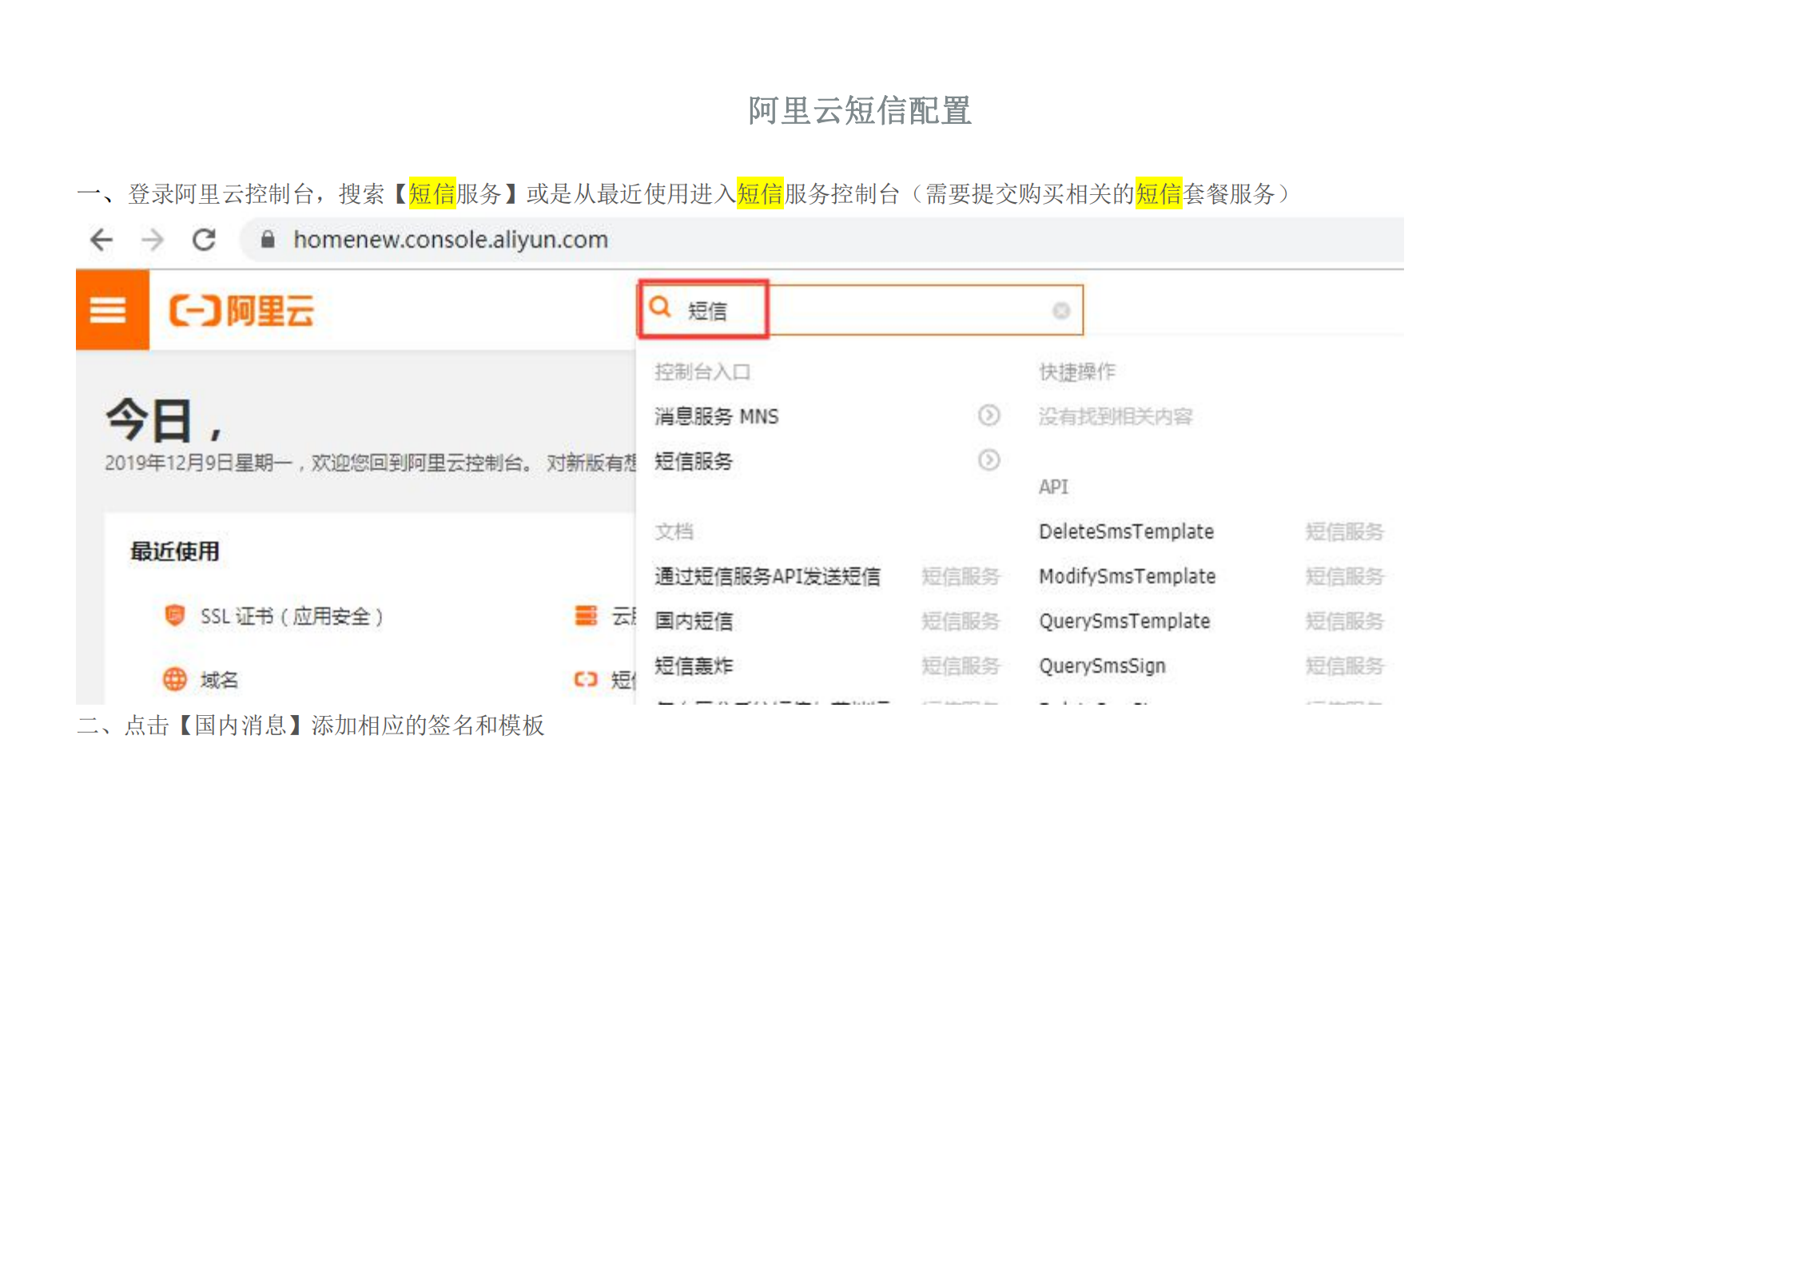Select QuerySmsTemplate API
The height and width of the screenshot is (1268, 1794).
coord(1124,621)
